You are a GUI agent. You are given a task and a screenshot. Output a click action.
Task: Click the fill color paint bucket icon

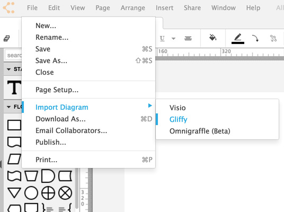coord(213,38)
